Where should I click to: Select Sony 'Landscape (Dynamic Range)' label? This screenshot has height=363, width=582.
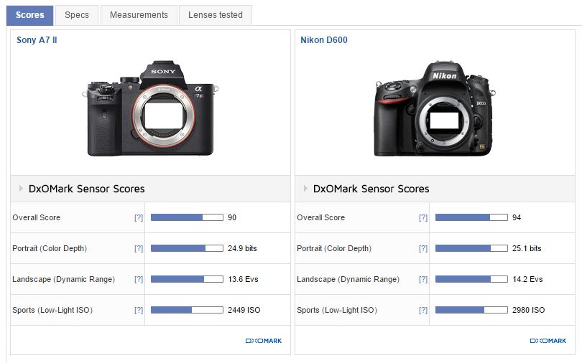point(63,279)
